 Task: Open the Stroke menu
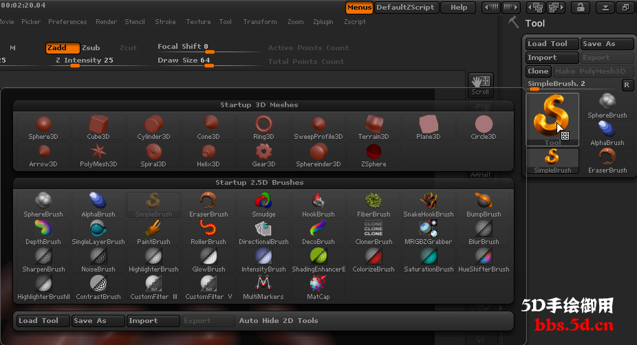[165, 22]
